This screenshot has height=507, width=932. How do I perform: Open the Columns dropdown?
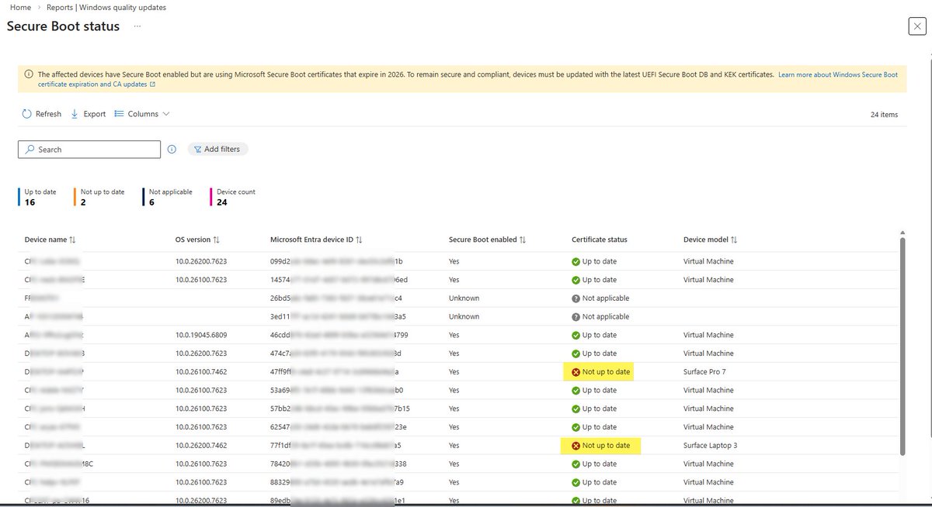click(x=141, y=114)
